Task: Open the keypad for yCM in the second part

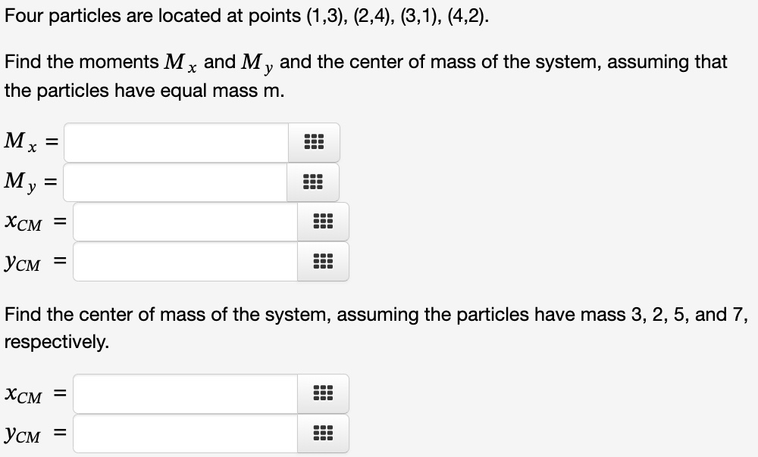Action: 323,433
